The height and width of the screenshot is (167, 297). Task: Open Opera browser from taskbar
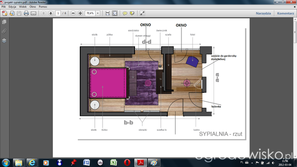tap(127, 162)
